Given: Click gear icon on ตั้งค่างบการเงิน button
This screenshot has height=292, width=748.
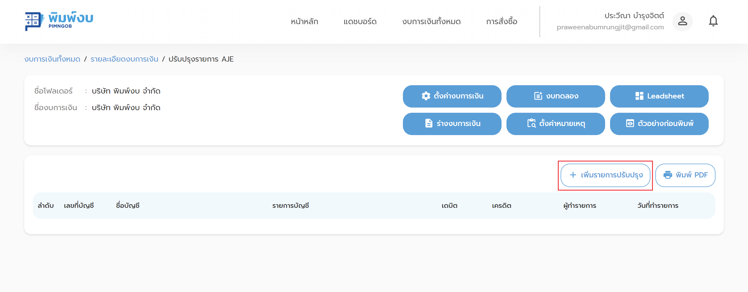Looking at the screenshot, I should point(426,96).
